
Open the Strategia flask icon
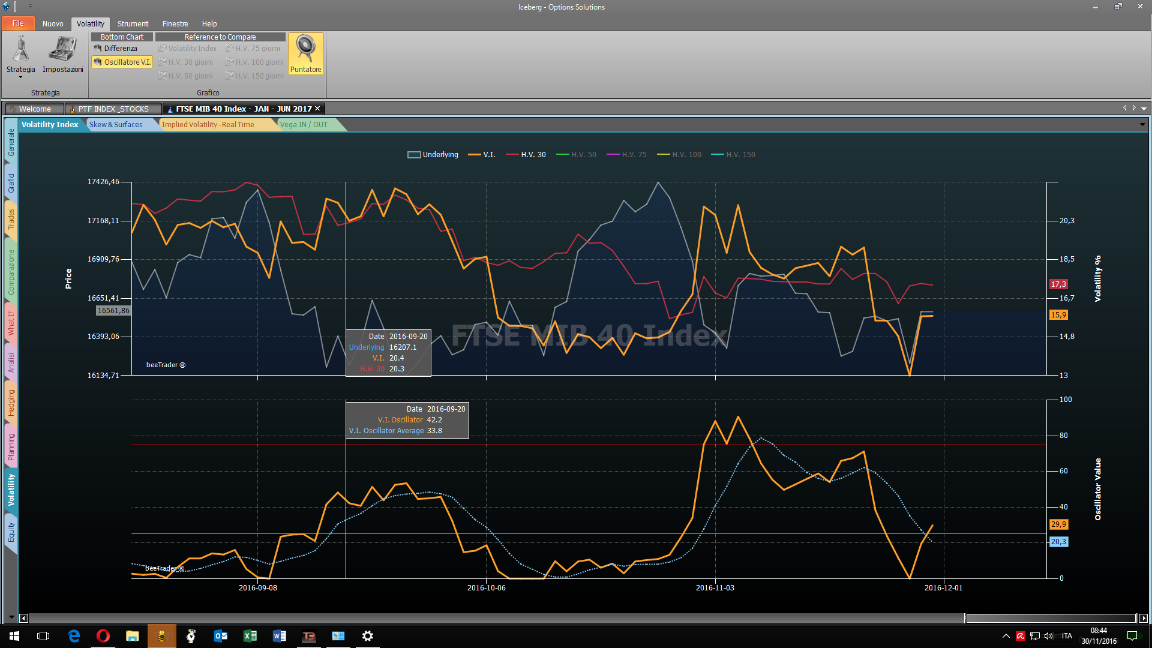pos(21,49)
